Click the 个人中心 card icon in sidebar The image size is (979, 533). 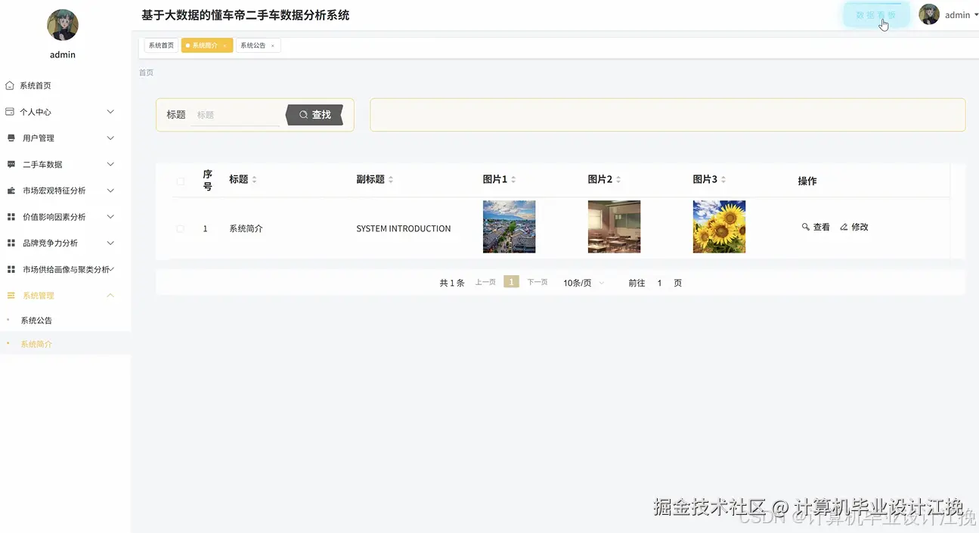coord(10,112)
